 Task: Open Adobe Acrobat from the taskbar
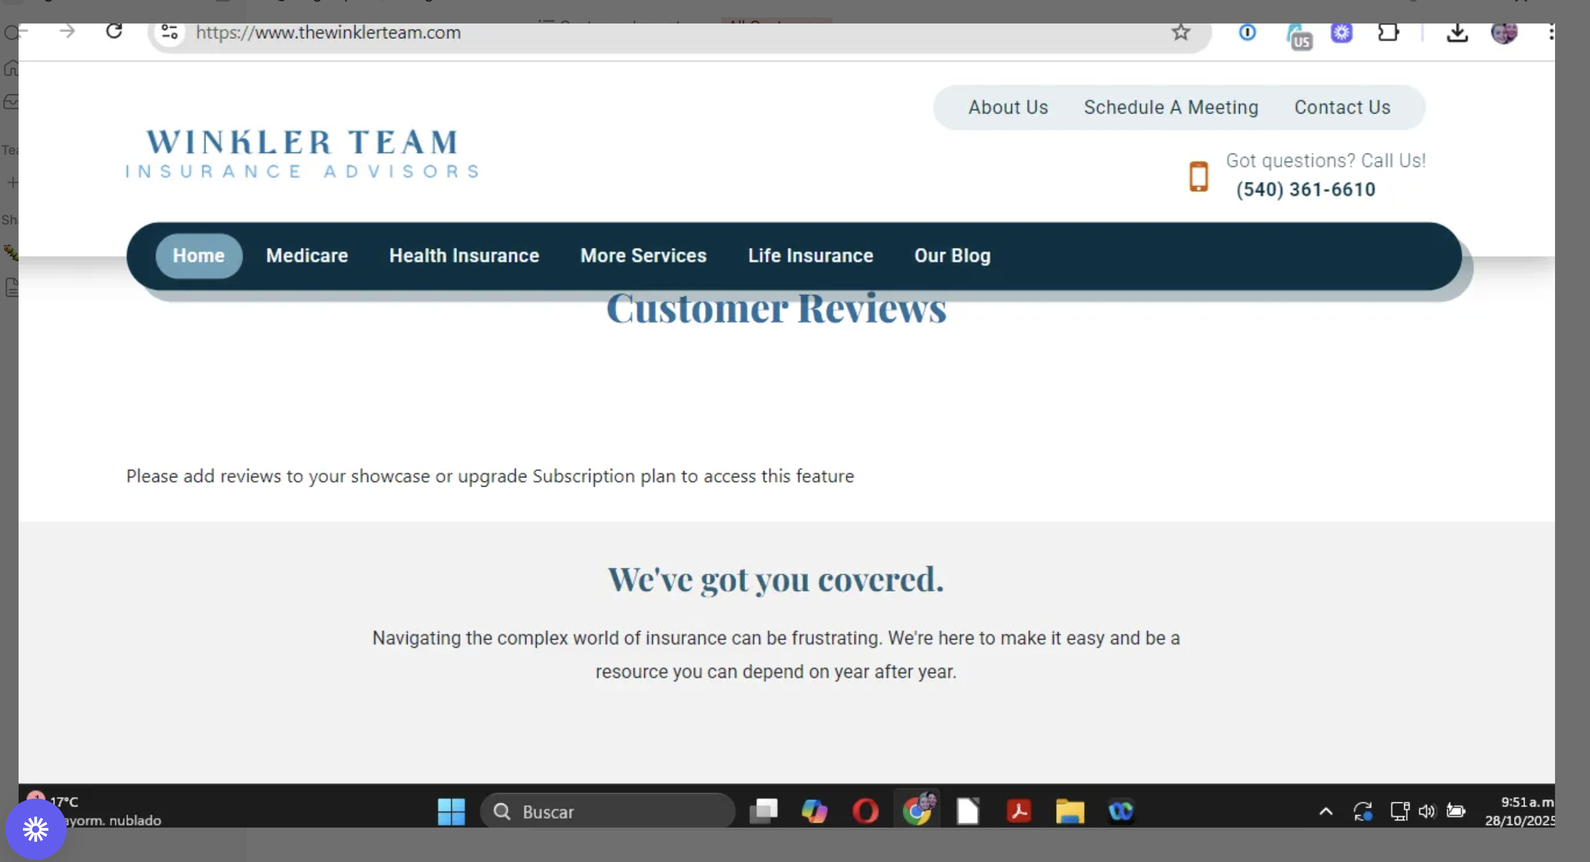click(x=1018, y=811)
